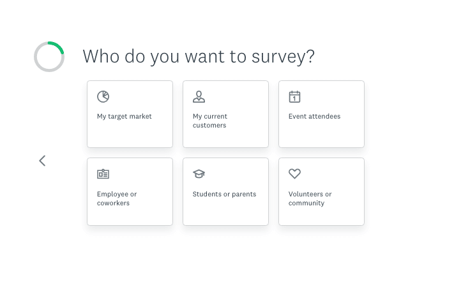This screenshot has height=294, width=454.
Task: Choose the "Students or parents" text
Action: [224, 195]
